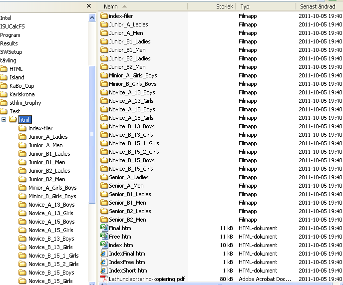
Task: Click Novice_B_15_Girls folder icon in tree
Action: 22,281
